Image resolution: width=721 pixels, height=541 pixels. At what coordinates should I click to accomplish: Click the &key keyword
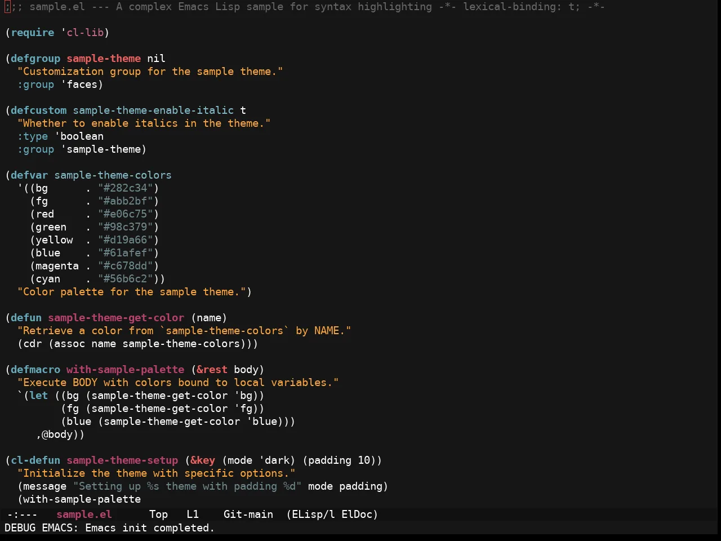coord(203,460)
